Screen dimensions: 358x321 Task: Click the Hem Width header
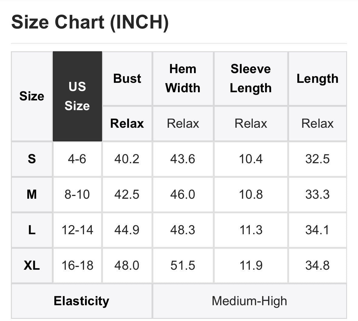pos(183,79)
